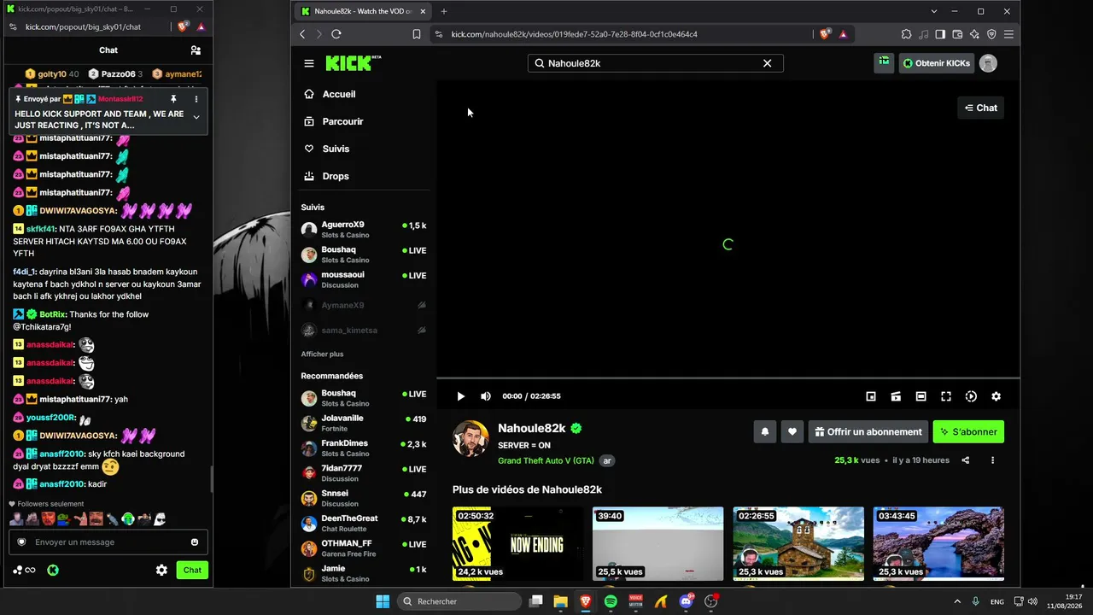1093x615 pixels.
Task: Clear the Nahoule82k search text
Action: click(x=767, y=63)
